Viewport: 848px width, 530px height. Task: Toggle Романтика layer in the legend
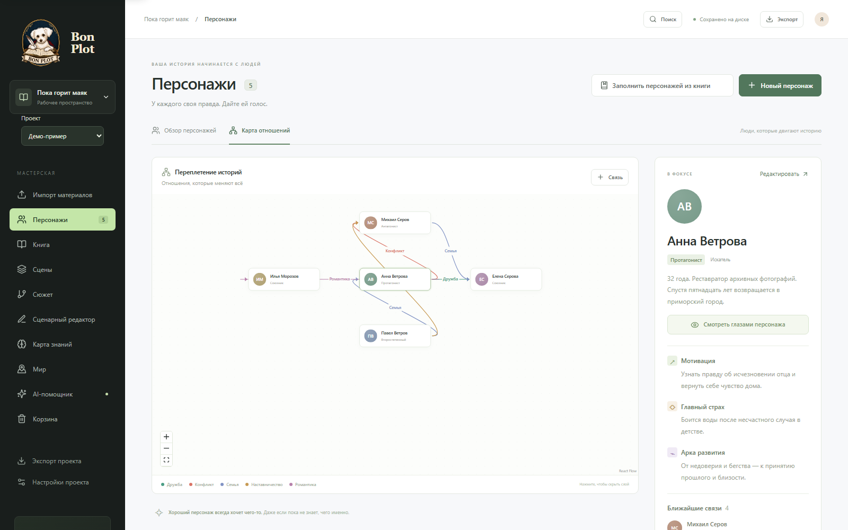coord(303,484)
